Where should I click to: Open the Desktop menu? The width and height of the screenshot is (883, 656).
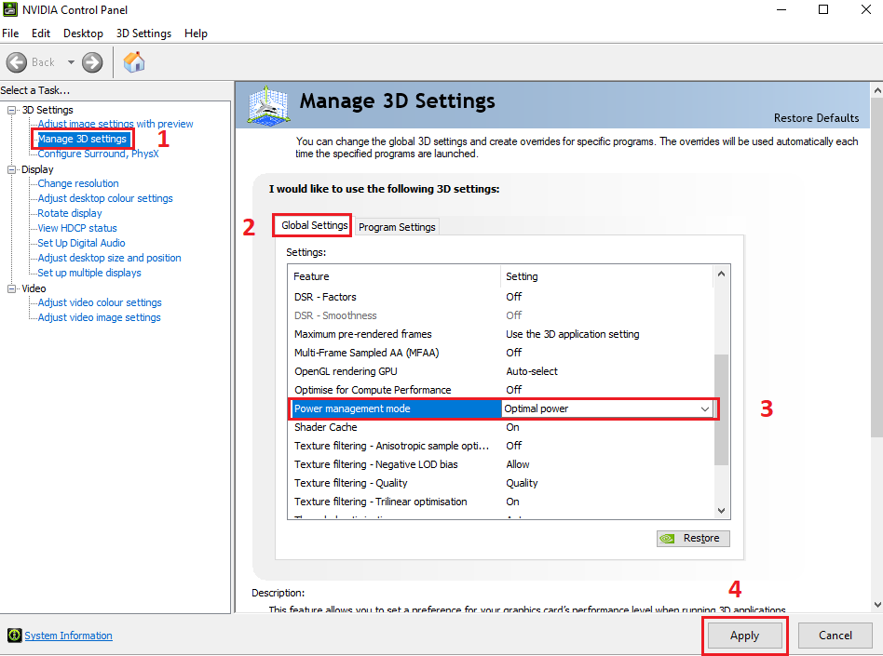(x=83, y=33)
